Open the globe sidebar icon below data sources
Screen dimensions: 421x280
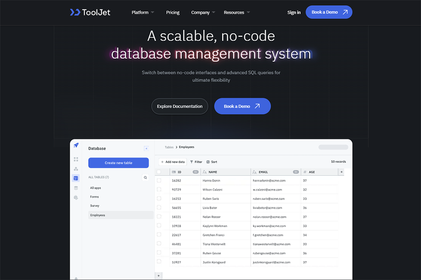pos(76,198)
